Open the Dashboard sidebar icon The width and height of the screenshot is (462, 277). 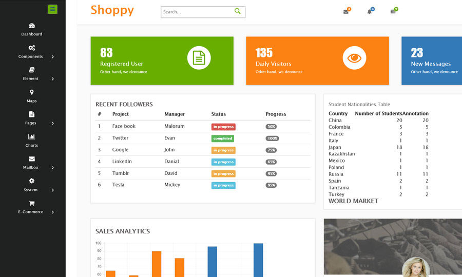pos(32,26)
